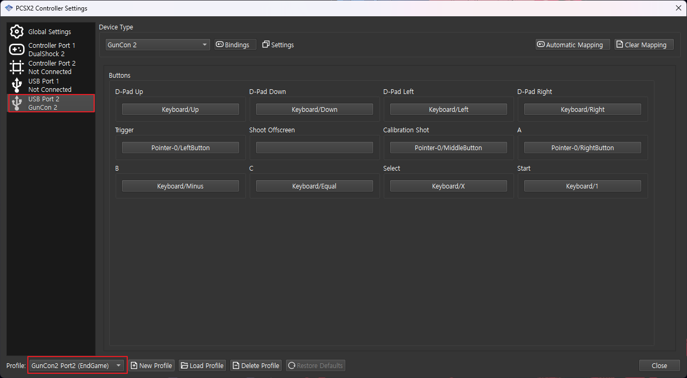Viewport: 687px width, 378px height.
Task: Rebind D-Pad Right Keyboard/Right binding
Action: click(582, 109)
